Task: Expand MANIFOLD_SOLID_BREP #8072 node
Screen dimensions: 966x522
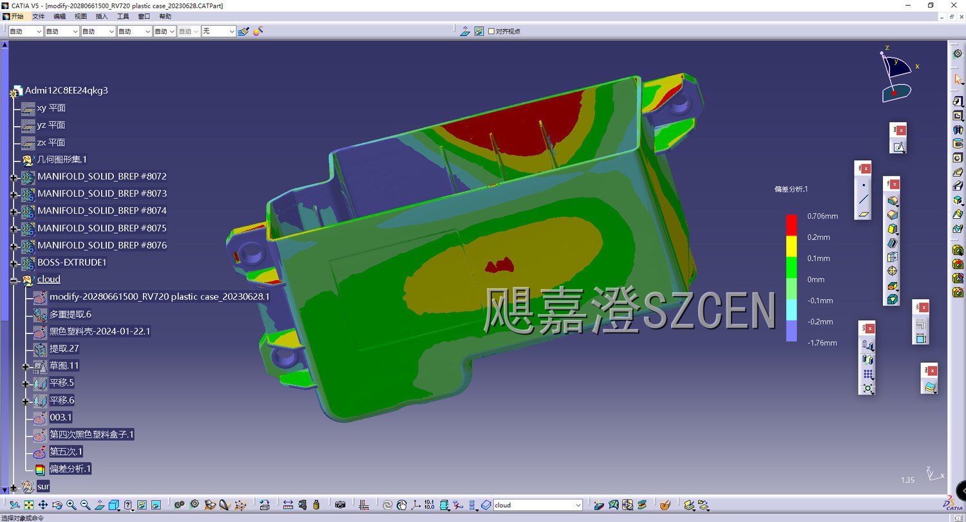Action: click(x=14, y=176)
